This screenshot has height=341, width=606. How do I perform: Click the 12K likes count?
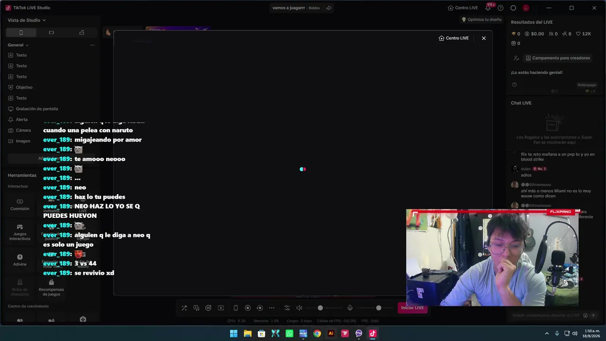coord(583,34)
